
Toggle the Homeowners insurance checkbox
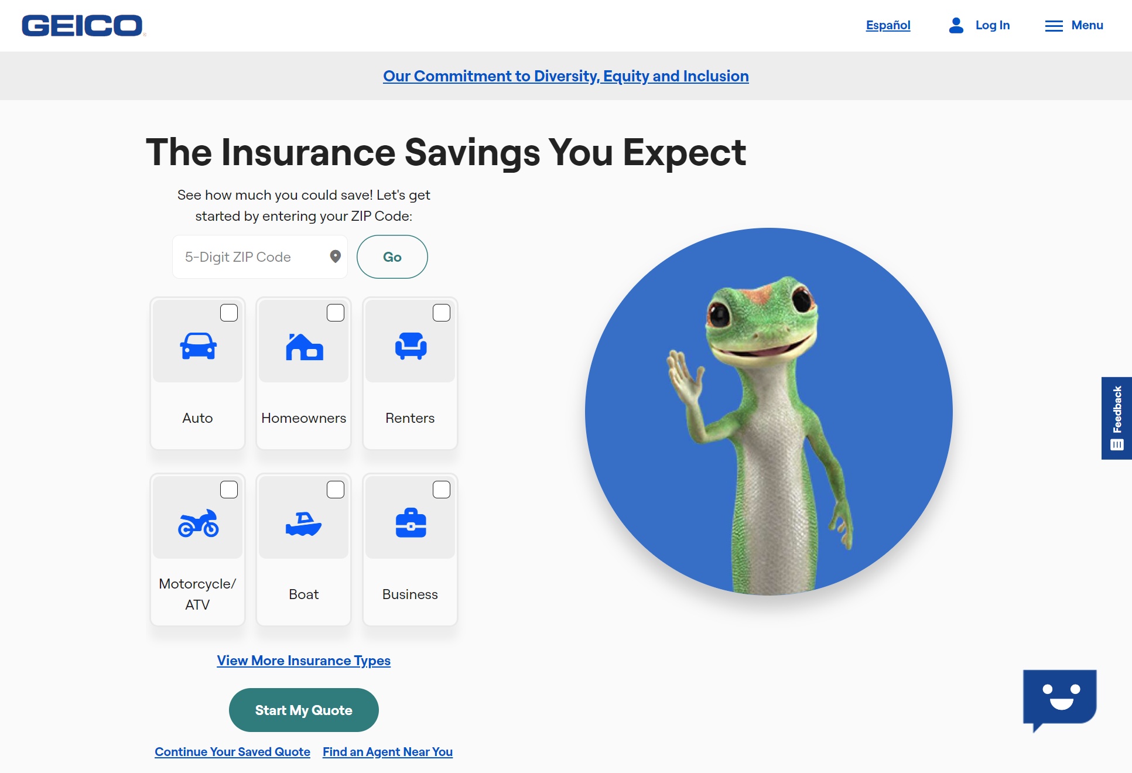pos(336,312)
